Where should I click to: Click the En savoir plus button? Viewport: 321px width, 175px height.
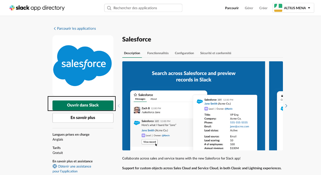83,118
